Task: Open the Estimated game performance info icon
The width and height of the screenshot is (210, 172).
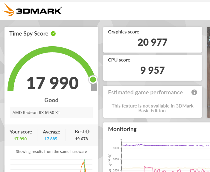Action: (194, 92)
